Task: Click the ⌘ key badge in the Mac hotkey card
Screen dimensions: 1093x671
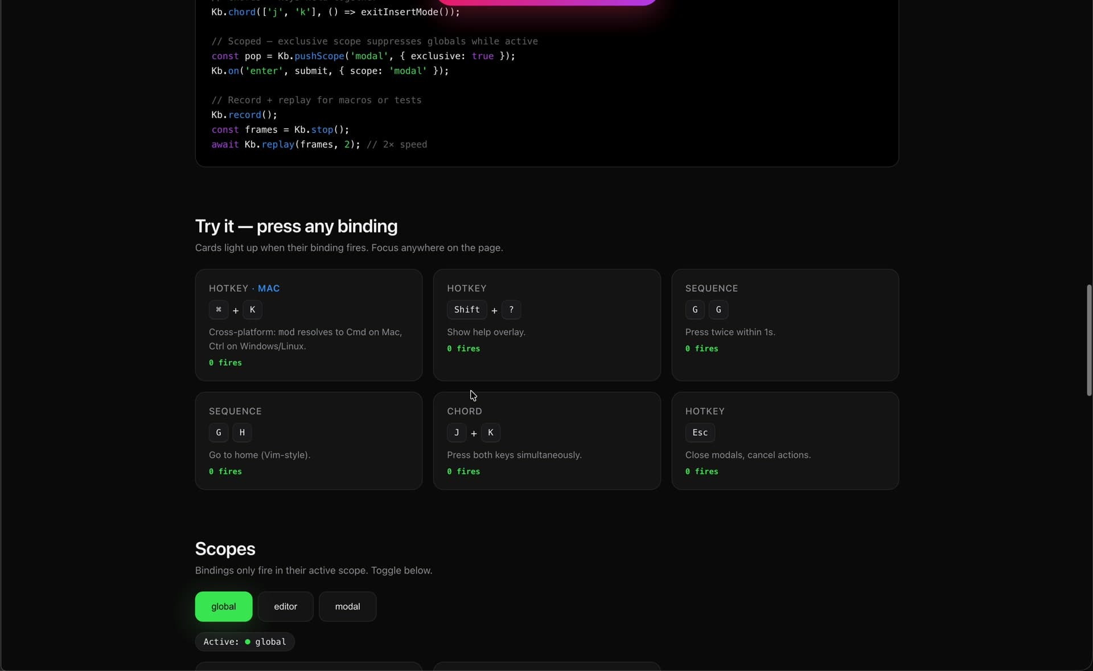Action: (220, 310)
